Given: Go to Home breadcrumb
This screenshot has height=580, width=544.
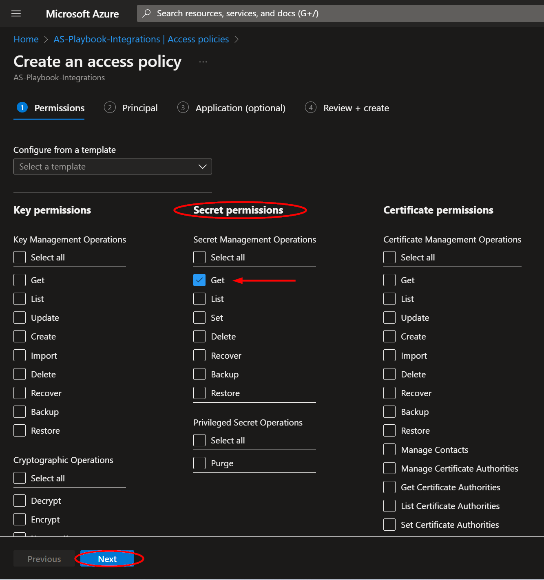Looking at the screenshot, I should pyautogui.click(x=26, y=39).
